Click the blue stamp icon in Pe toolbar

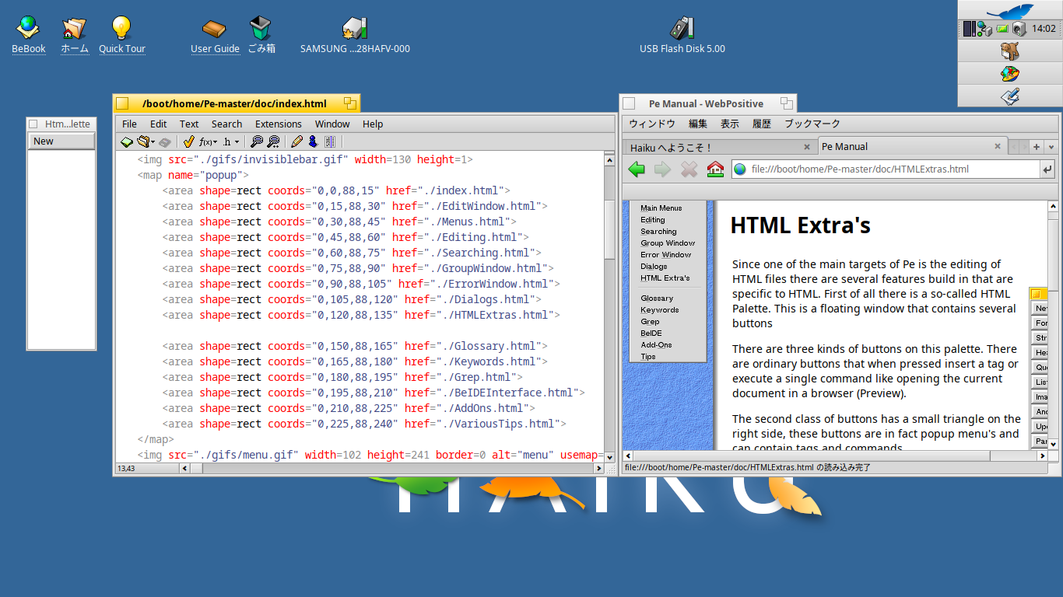313,141
